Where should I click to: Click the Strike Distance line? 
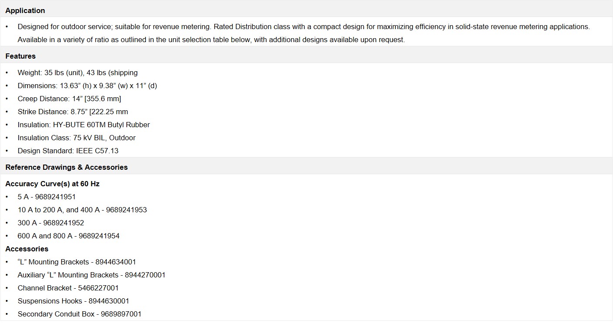pyautogui.click(x=73, y=112)
